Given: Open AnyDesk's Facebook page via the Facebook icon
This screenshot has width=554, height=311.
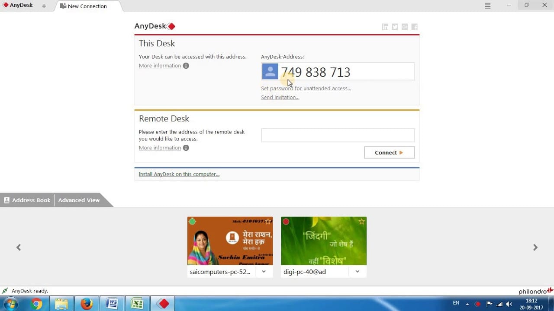Looking at the screenshot, I should pyautogui.click(x=414, y=27).
